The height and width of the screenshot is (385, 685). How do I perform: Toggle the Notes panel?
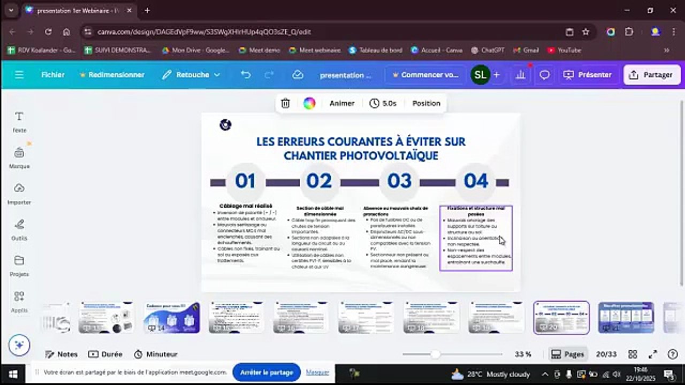62,354
